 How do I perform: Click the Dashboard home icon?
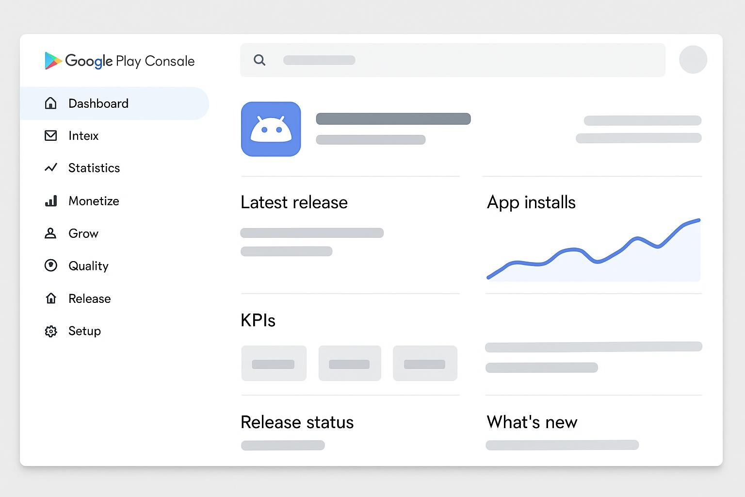(x=51, y=103)
